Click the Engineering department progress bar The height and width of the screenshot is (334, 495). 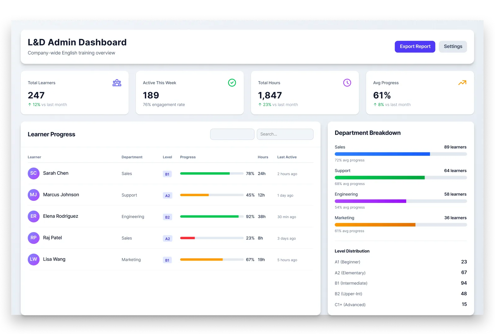[401, 201]
